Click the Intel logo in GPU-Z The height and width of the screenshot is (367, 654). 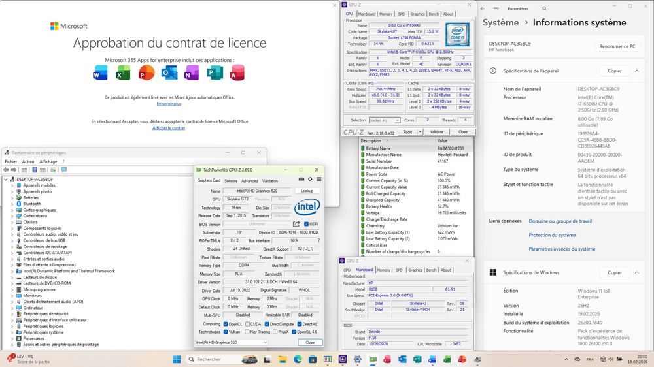(x=307, y=206)
